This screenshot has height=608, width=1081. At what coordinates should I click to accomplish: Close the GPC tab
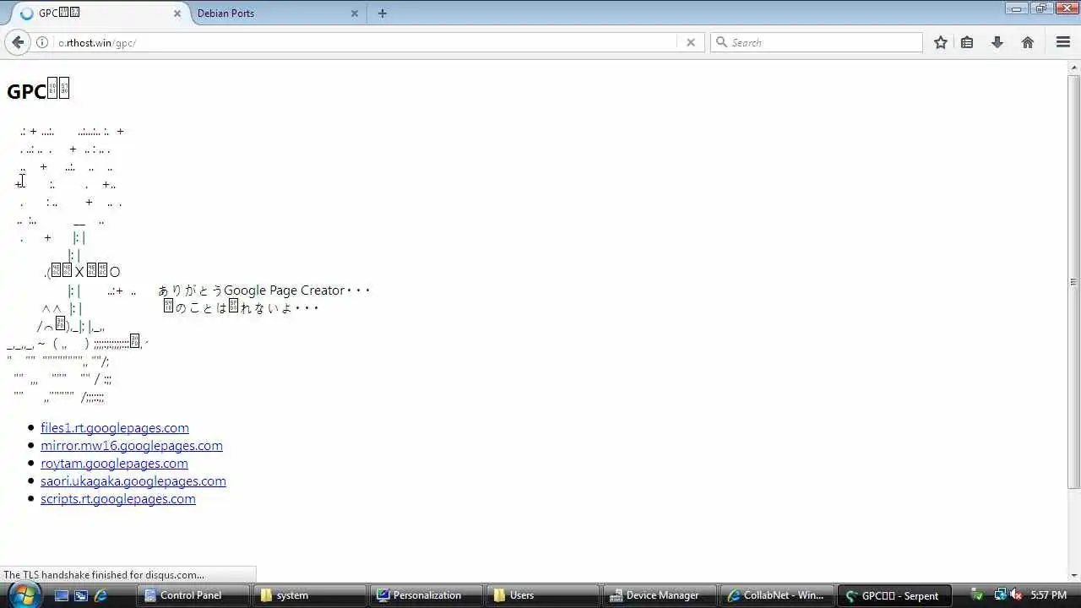(x=177, y=14)
